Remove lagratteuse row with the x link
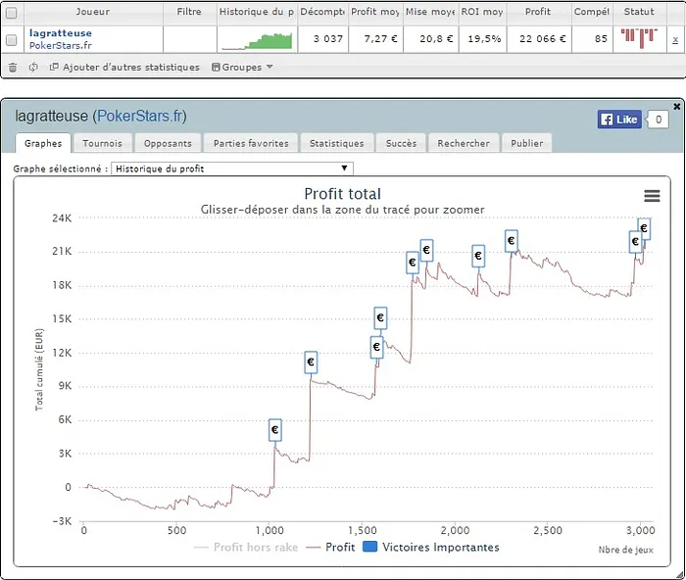The height and width of the screenshot is (580, 686). pyautogui.click(x=675, y=40)
